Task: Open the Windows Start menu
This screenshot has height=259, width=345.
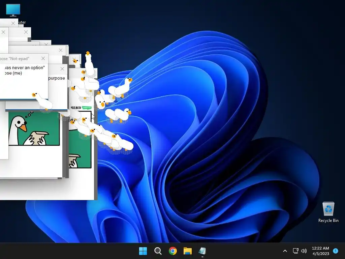Action: tap(143, 251)
